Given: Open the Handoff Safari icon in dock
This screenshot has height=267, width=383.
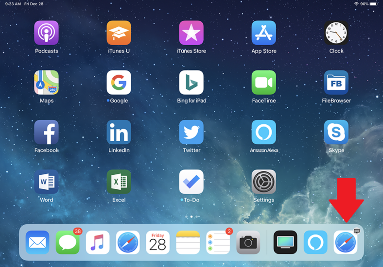Looking at the screenshot, I should 346,242.
